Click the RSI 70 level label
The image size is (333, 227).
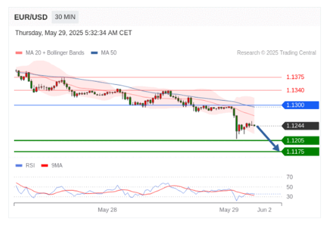(x=289, y=177)
